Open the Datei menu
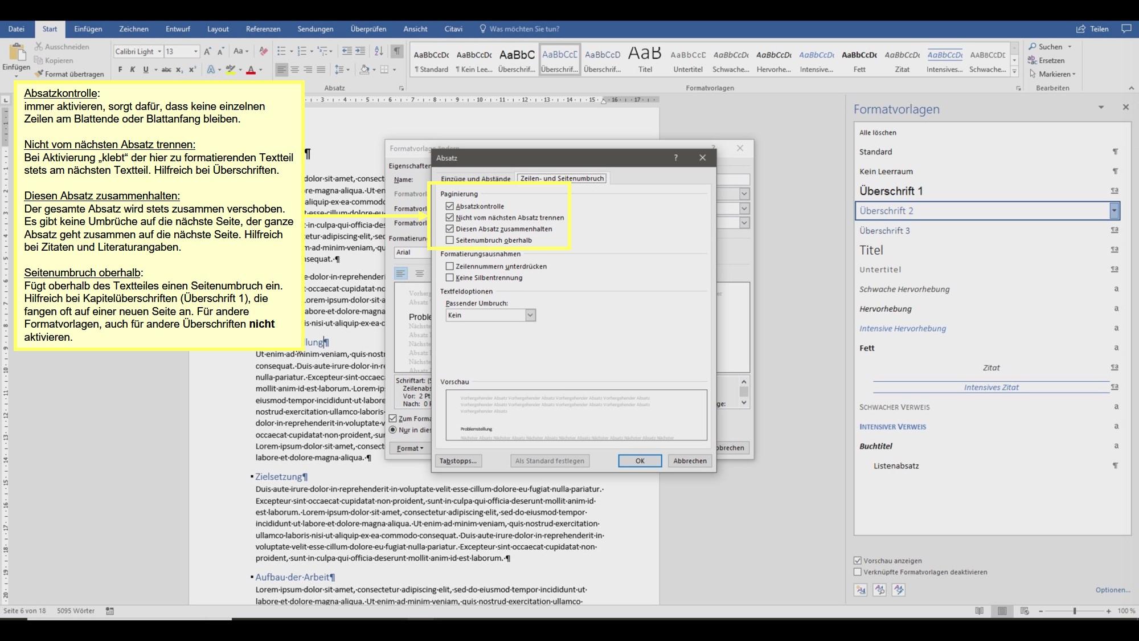This screenshot has height=641, width=1139. click(x=17, y=29)
